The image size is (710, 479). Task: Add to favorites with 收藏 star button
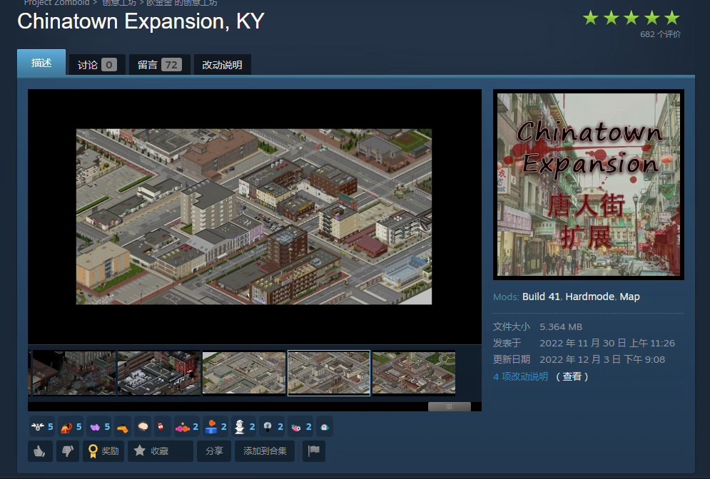161,451
